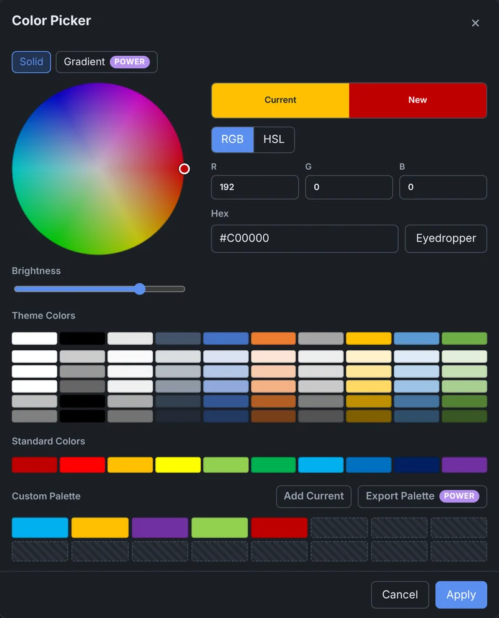This screenshot has height=618, width=499.
Task: Choose yellow standard color
Action: pos(178,464)
